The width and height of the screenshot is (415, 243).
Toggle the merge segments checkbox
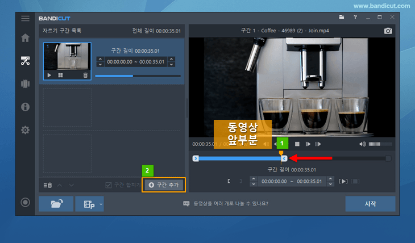point(108,185)
